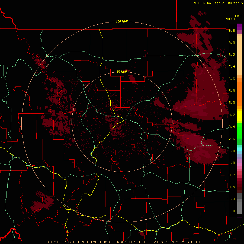Click the TH label on the color scale

tap(233, 211)
